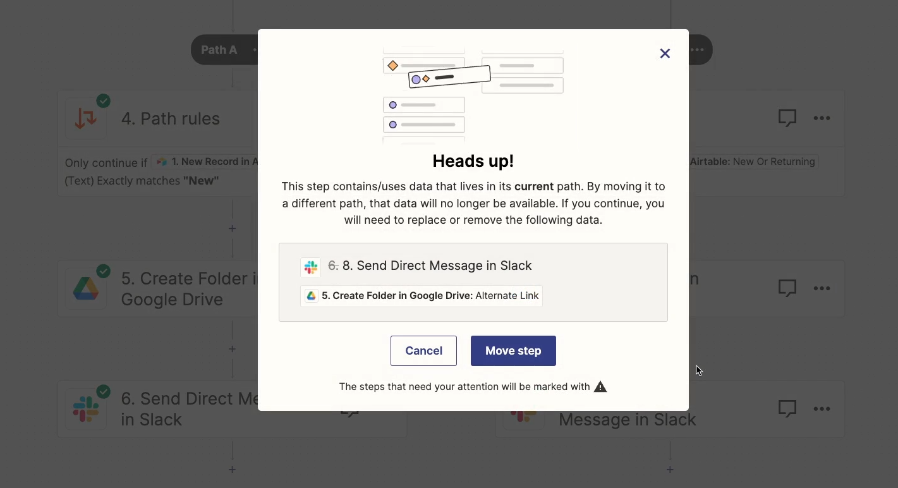Click the green checkmark badge on step 6
898x488 pixels.
coord(103,391)
